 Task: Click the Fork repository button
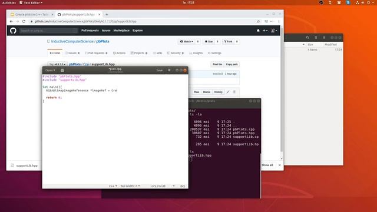click(228, 42)
